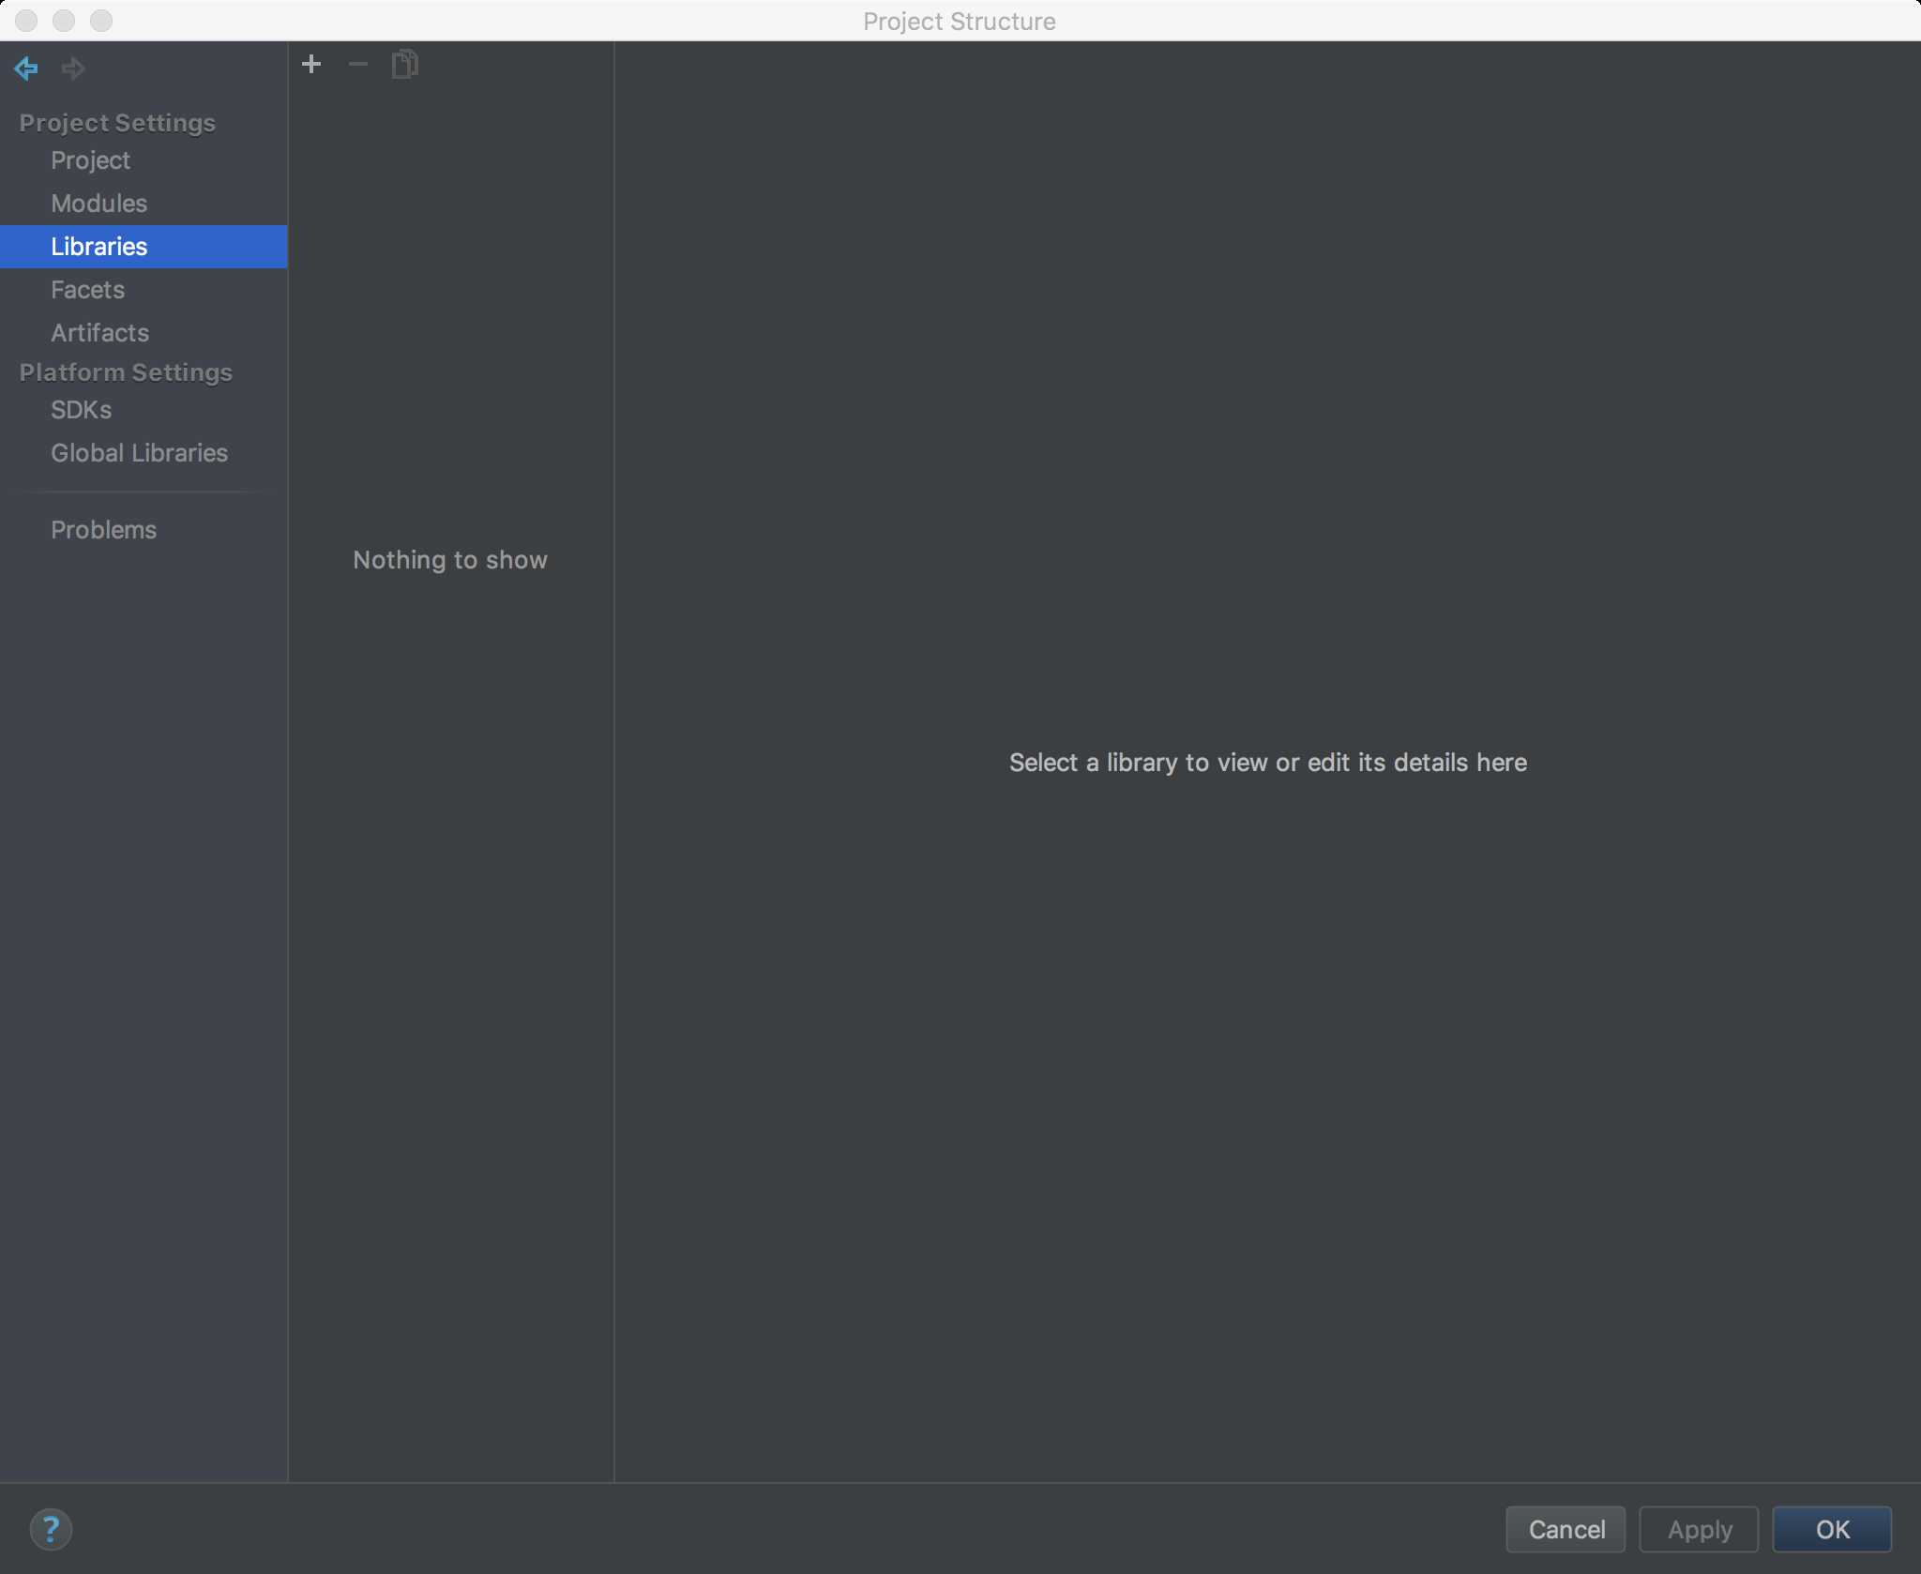Click the Project Structure title bar
This screenshot has height=1574, width=1921.
pyautogui.click(x=960, y=21)
